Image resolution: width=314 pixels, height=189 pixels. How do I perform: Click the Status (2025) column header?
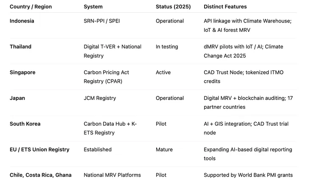pos(173,7)
